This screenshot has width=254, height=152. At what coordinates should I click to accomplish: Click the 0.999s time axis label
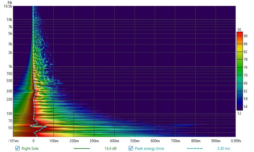[236, 141]
